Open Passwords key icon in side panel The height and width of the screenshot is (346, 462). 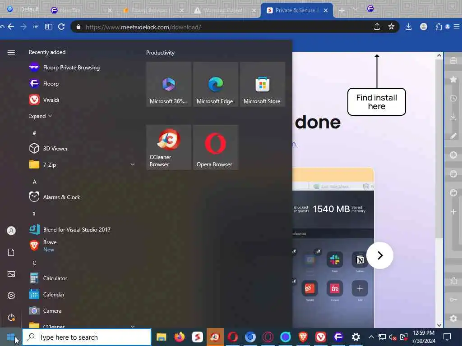point(453,300)
